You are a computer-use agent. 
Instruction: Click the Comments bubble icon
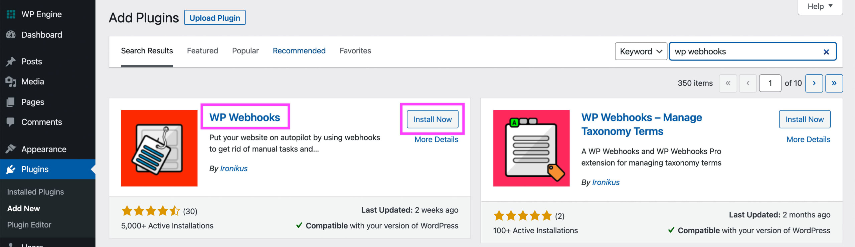(x=11, y=122)
